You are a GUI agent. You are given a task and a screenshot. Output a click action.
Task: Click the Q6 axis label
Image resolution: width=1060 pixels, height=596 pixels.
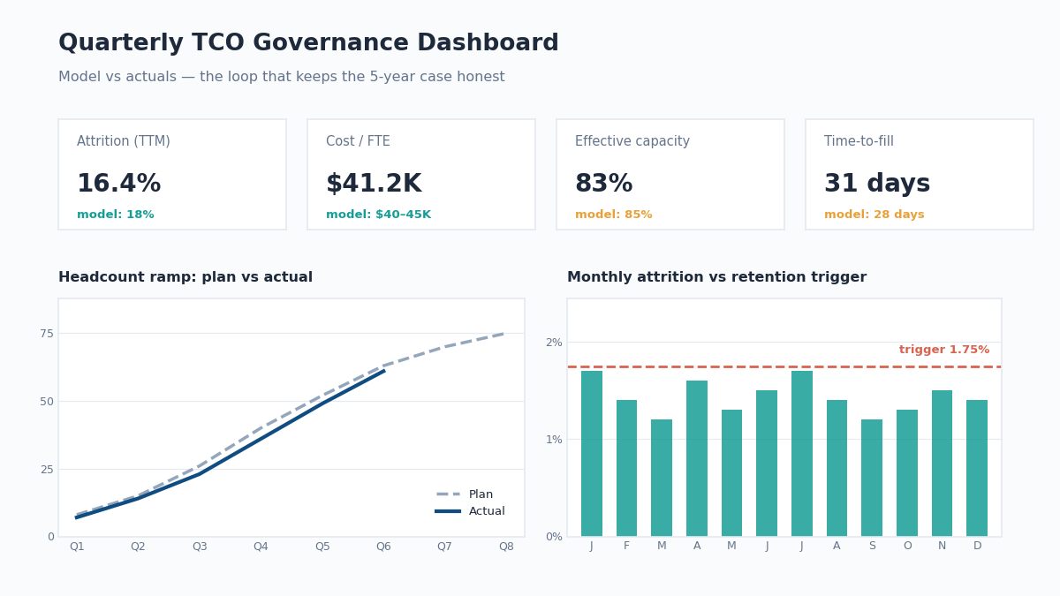383,547
